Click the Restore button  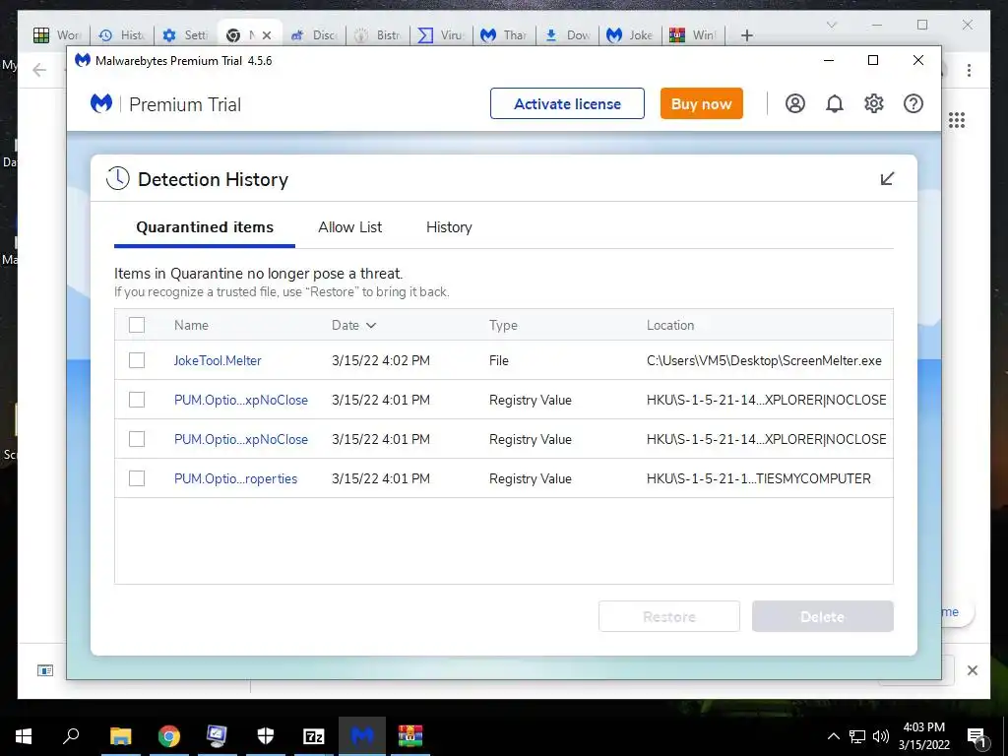click(669, 616)
